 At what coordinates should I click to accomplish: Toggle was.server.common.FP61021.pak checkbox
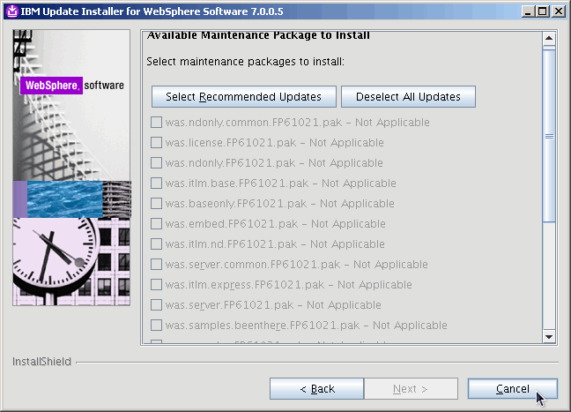(x=156, y=265)
